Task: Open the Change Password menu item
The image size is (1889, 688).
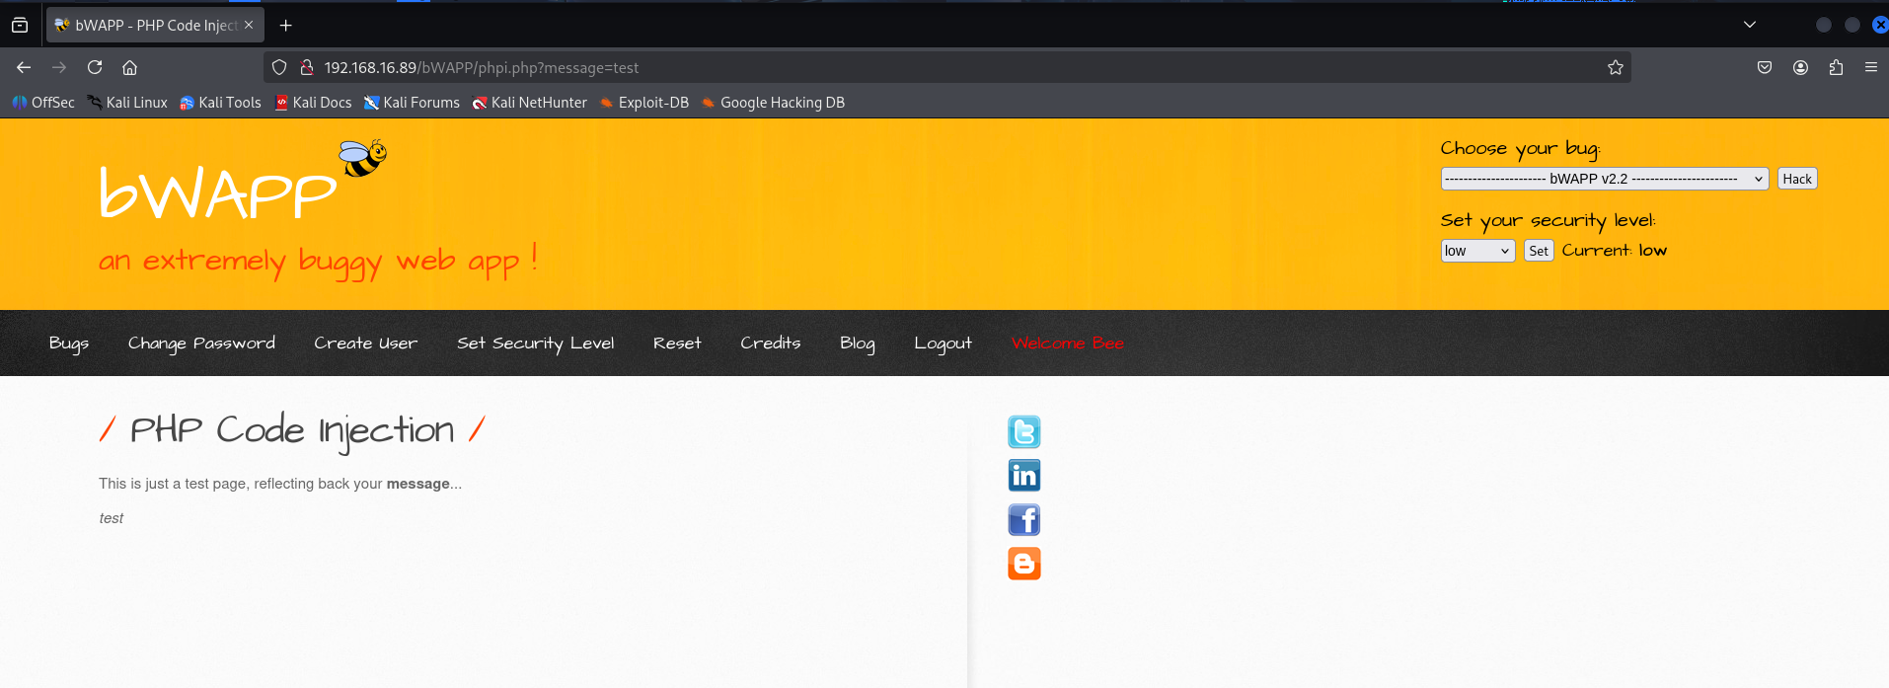Action: [201, 343]
